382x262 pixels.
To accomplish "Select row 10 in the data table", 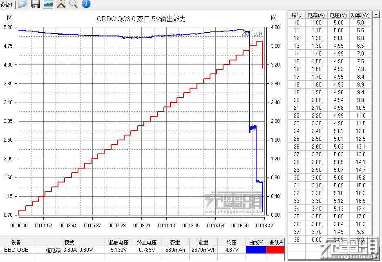I will 330,22.
